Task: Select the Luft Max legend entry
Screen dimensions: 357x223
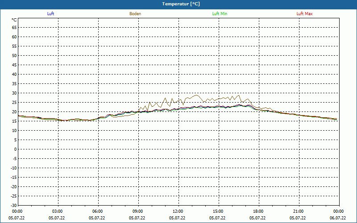Action: tap(304, 14)
